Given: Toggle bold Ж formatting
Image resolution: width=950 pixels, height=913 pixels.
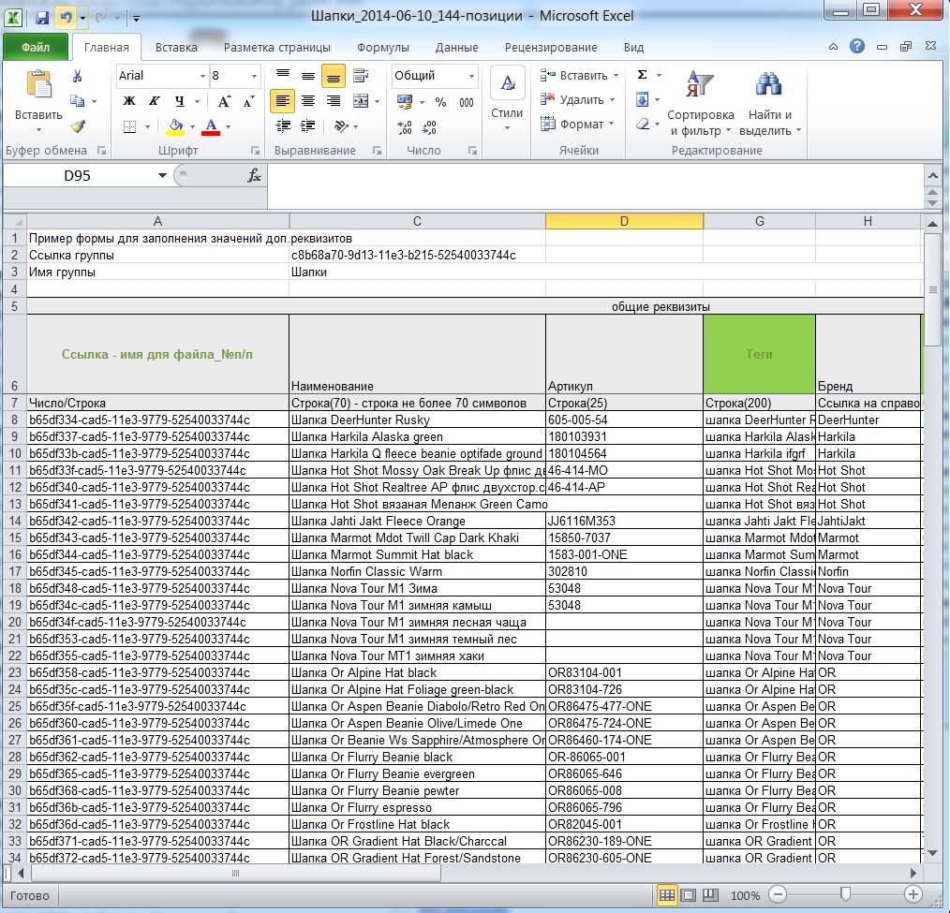Looking at the screenshot, I should pyautogui.click(x=128, y=102).
